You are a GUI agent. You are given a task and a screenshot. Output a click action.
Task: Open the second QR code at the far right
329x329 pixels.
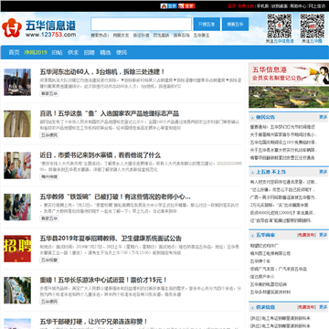coord(313,27)
